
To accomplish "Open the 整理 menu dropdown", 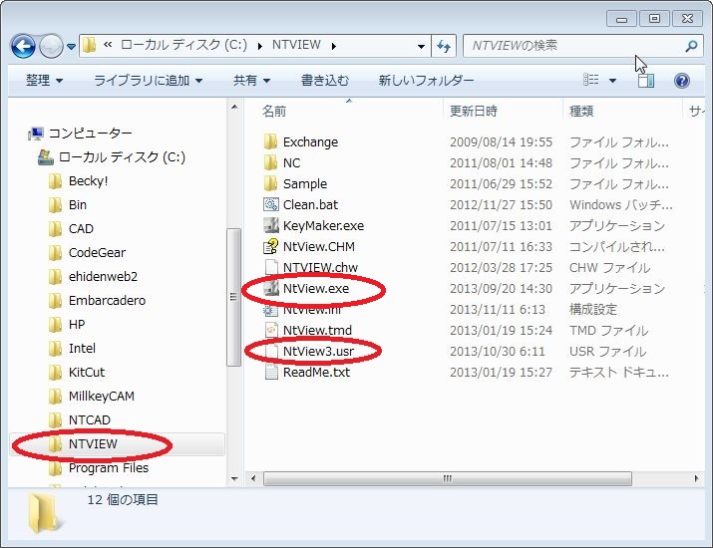I will pos(44,81).
